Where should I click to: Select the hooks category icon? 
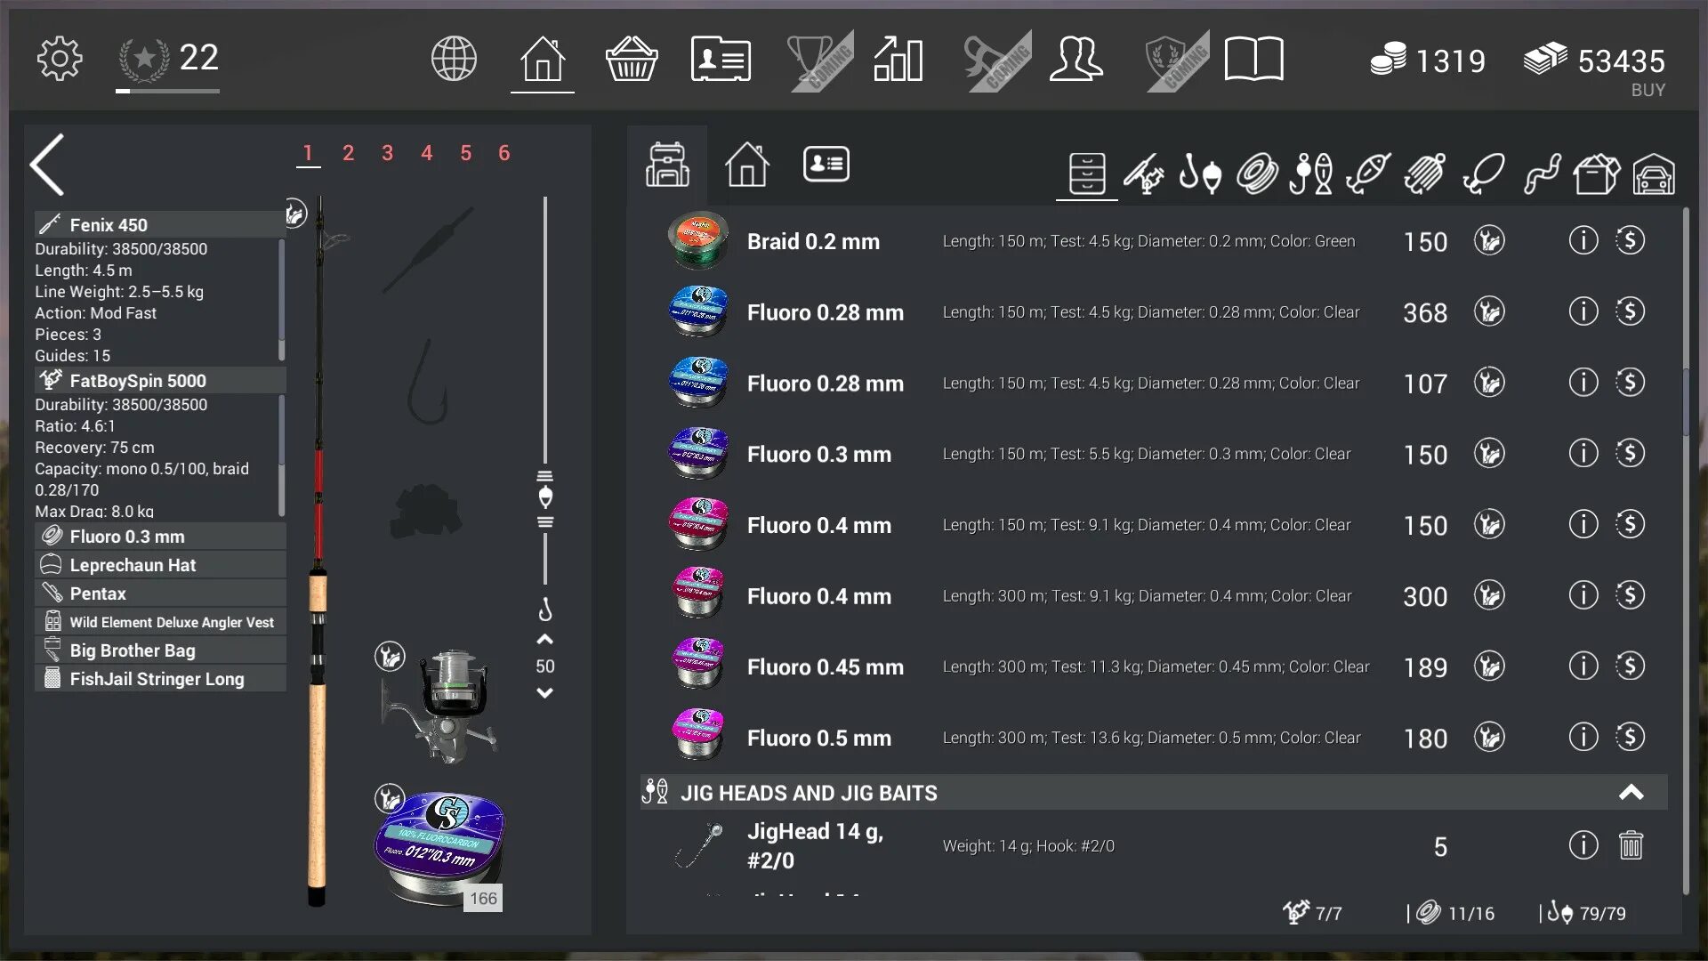[1199, 174]
